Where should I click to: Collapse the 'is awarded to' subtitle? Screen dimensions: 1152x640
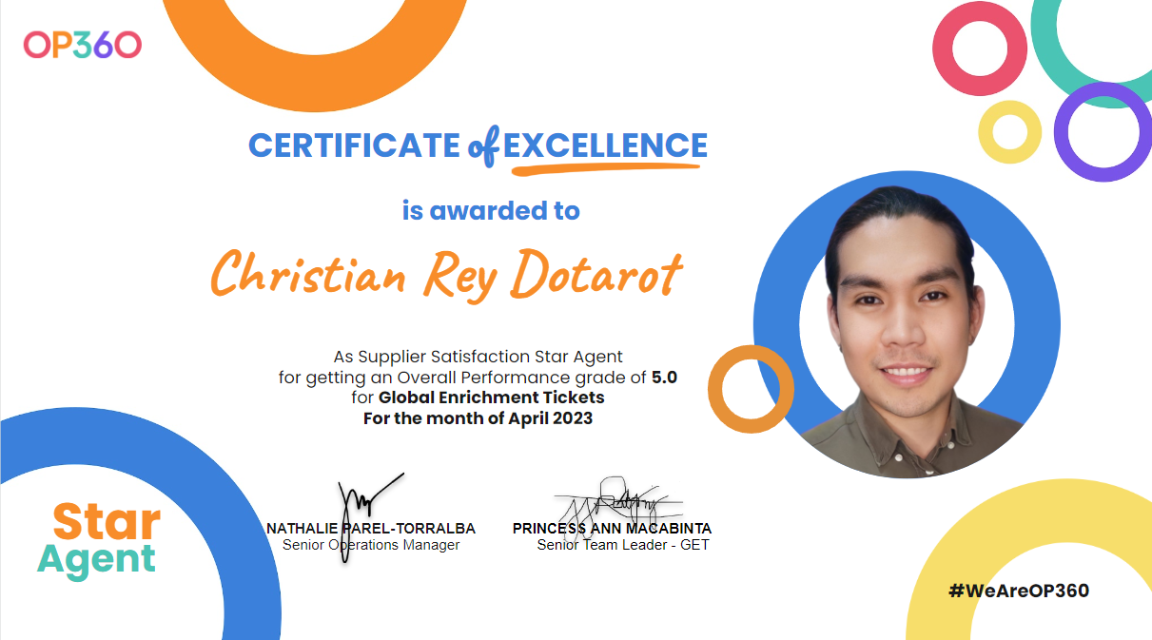coord(491,211)
